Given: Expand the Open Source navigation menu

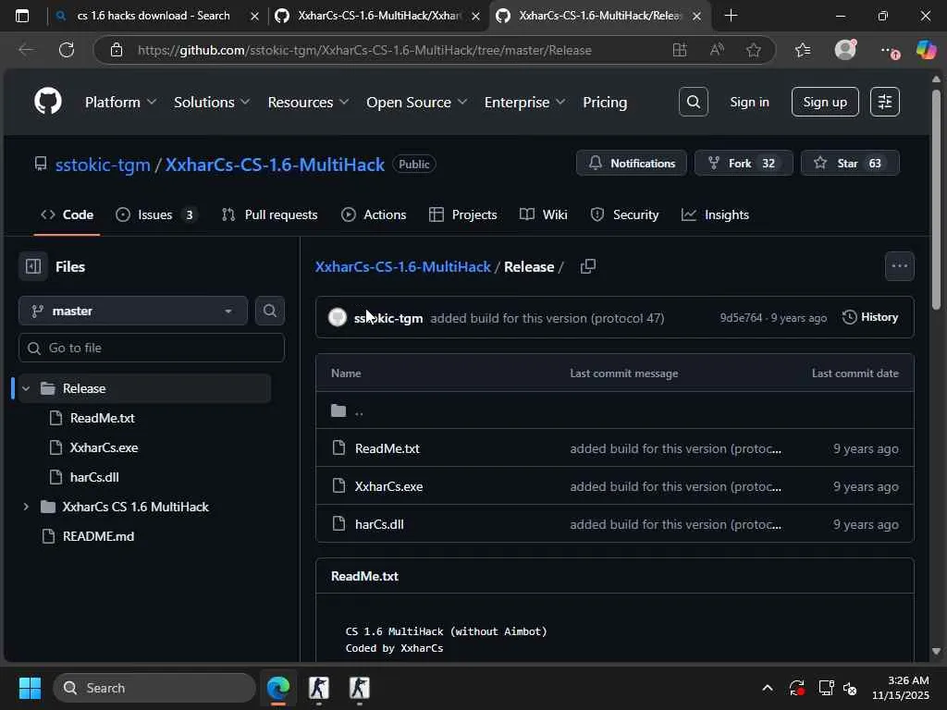Looking at the screenshot, I should click(417, 102).
